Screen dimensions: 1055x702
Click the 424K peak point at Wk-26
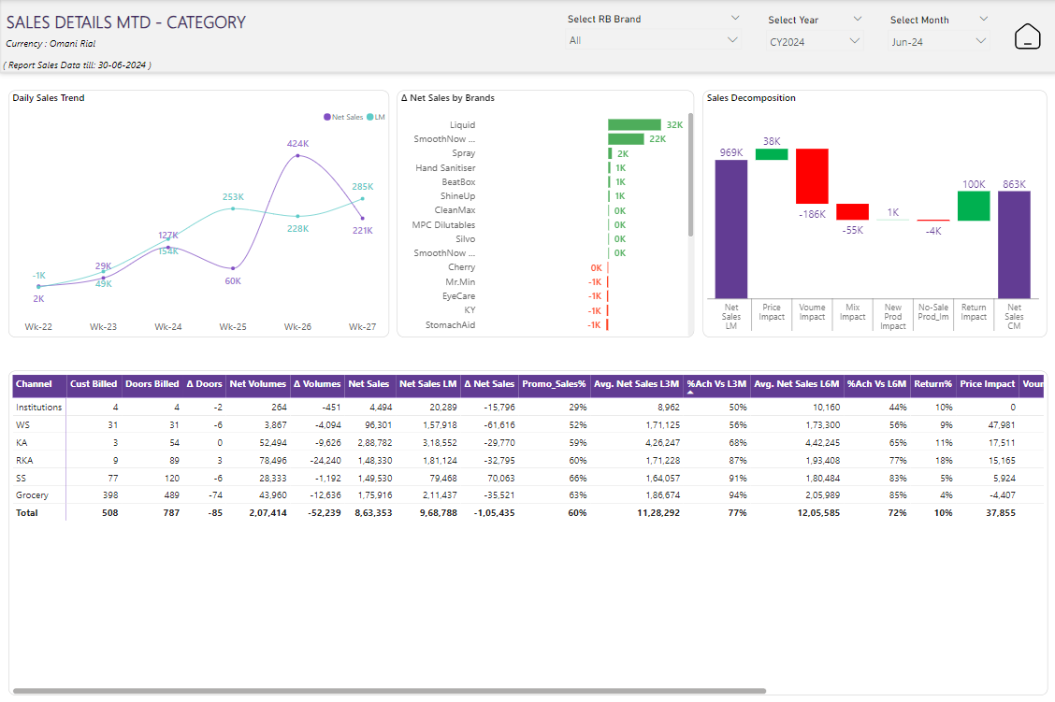click(x=297, y=155)
